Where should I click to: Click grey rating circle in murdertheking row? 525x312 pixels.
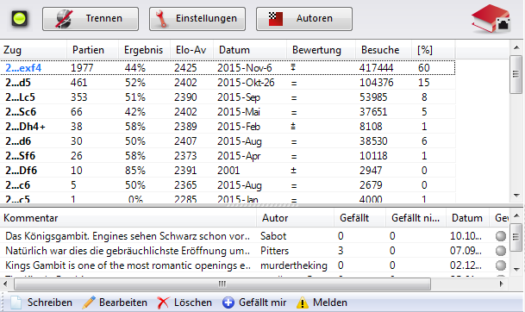[501, 265]
